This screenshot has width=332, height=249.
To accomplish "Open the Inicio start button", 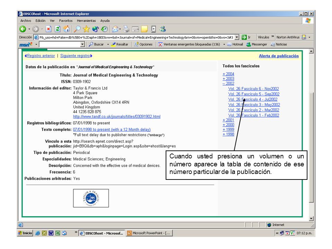I will click(x=25, y=233).
